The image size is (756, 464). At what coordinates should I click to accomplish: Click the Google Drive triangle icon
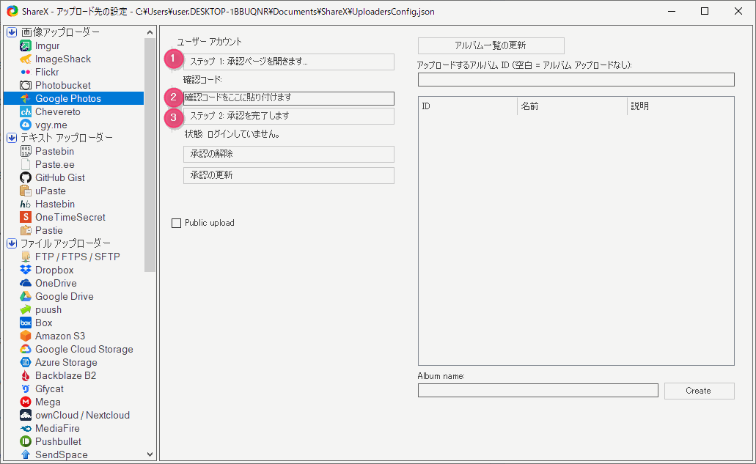tap(26, 296)
